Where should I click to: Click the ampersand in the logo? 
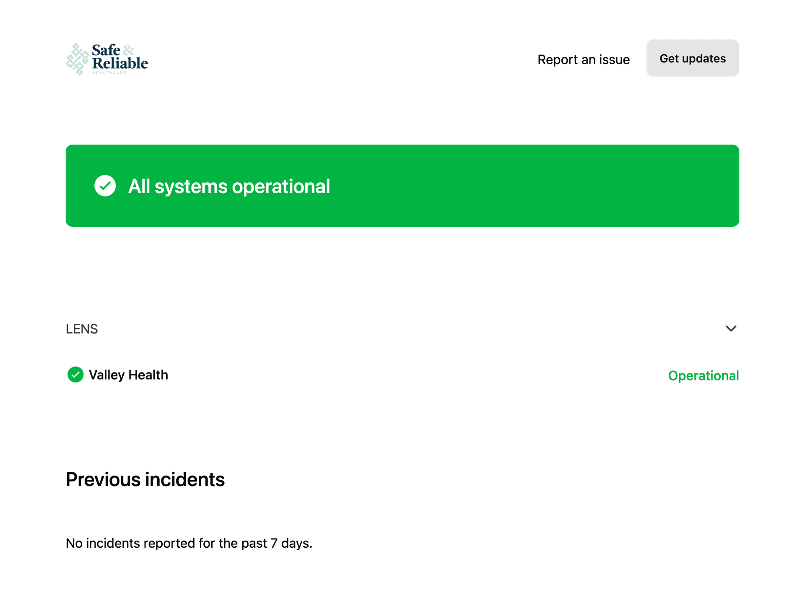click(x=128, y=50)
